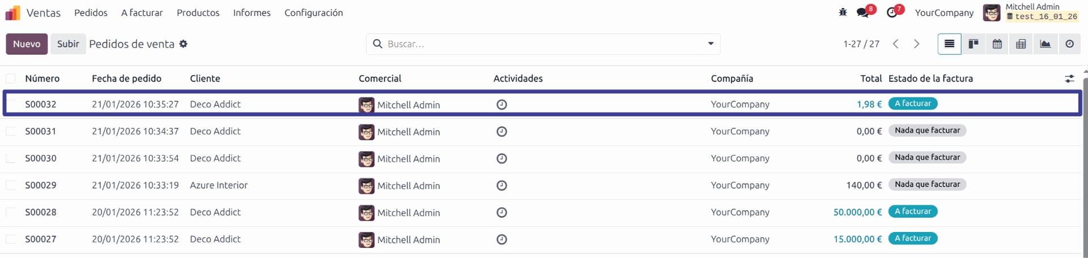1088x258 pixels.
Task: Tick the checkbox for order S00031
Action: tap(11, 131)
